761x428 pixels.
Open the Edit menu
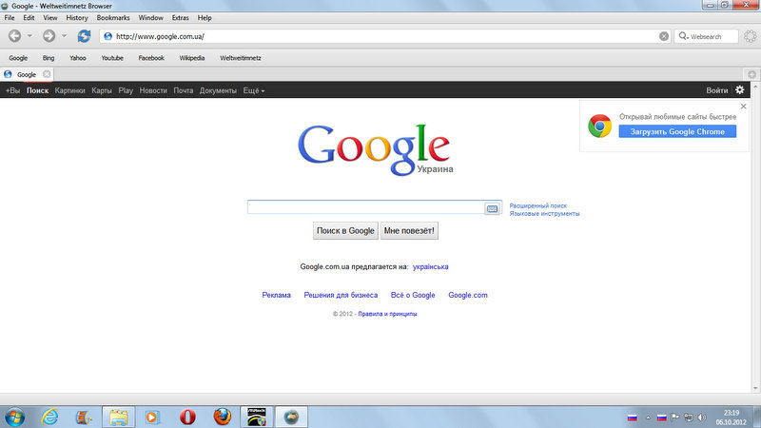pos(29,18)
